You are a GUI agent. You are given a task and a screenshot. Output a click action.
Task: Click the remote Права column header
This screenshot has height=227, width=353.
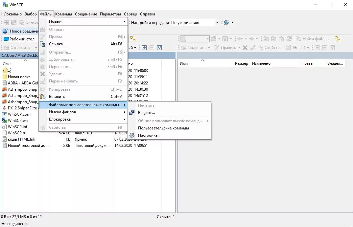pos(312,63)
